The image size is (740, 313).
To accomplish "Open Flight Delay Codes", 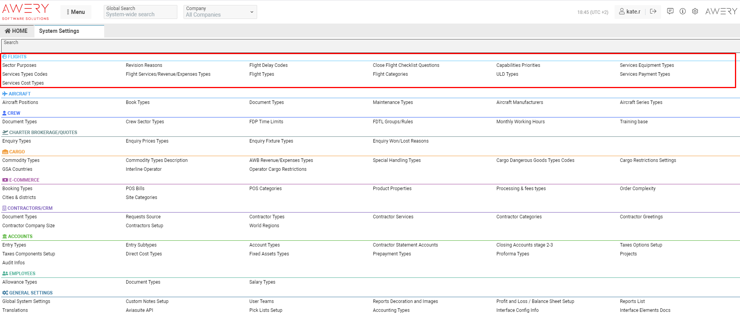I will click(268, 65).
